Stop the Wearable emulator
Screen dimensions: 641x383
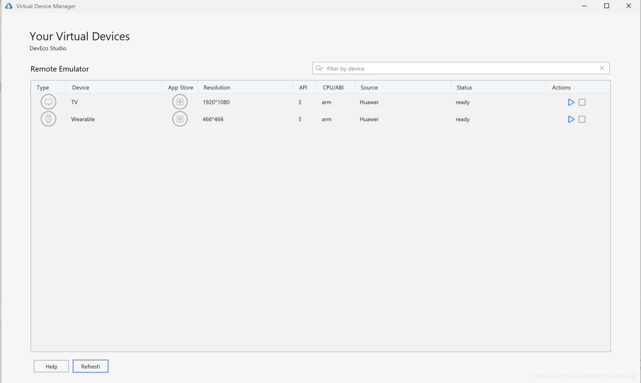[x=582, y=119]
